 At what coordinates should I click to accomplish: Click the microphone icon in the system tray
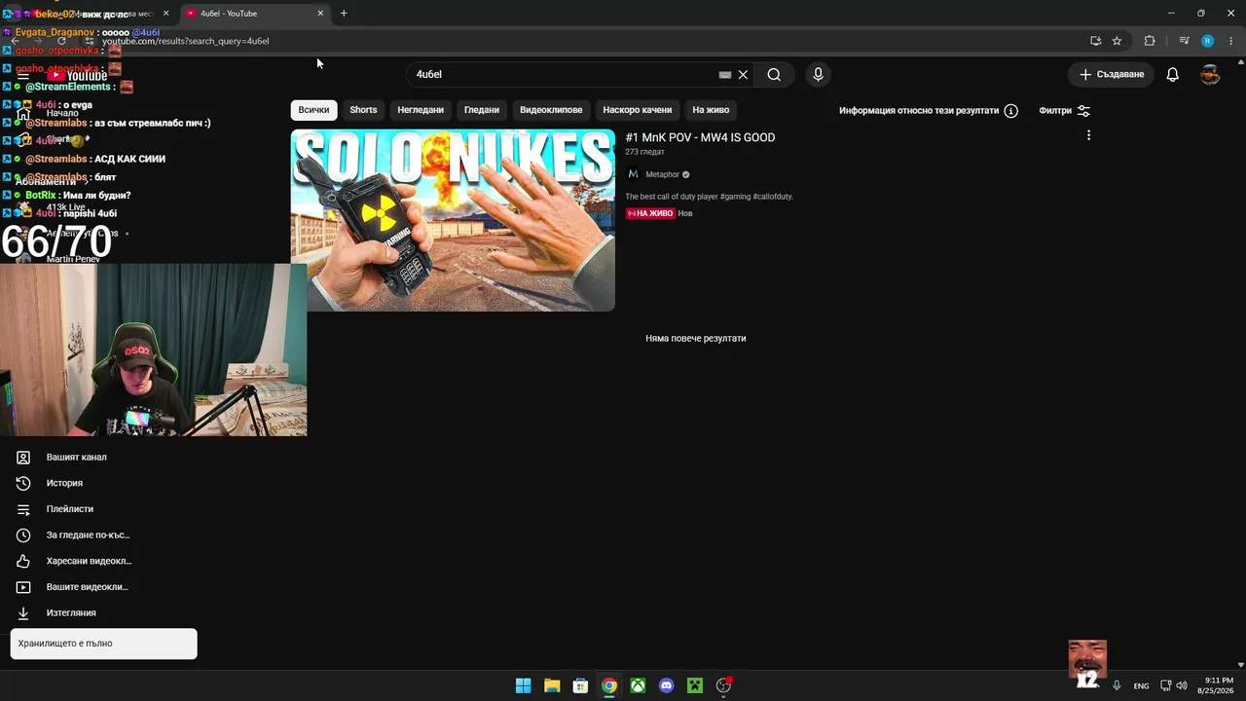[1117, 685]
